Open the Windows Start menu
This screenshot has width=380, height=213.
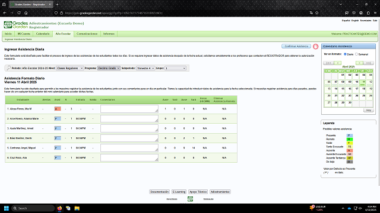(7, 208)
